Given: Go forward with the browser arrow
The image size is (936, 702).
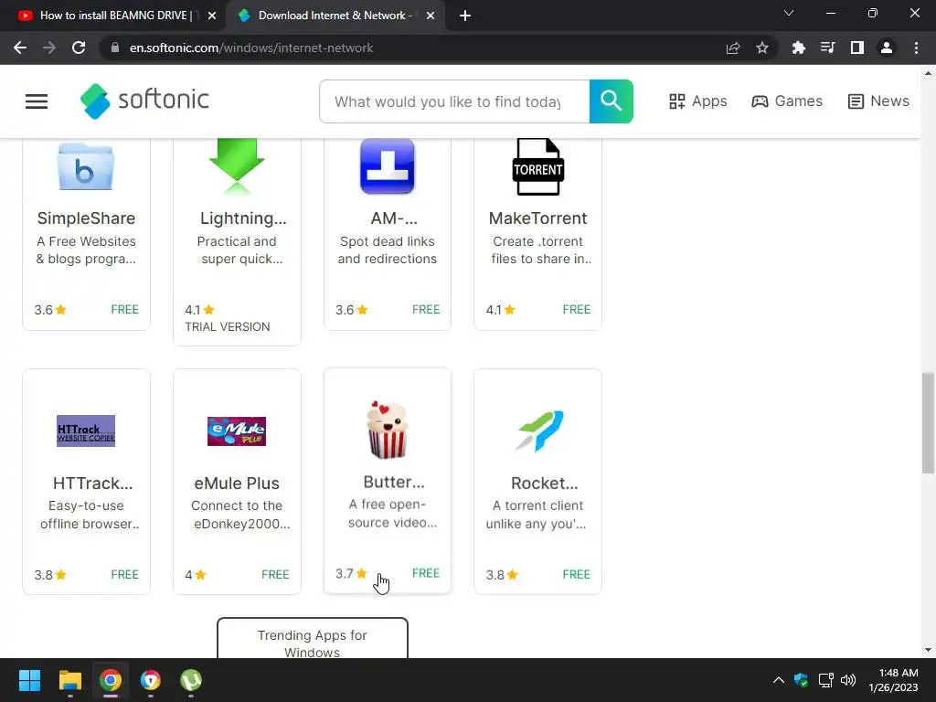Looking at the screenshot, I should tap(49, 48).
